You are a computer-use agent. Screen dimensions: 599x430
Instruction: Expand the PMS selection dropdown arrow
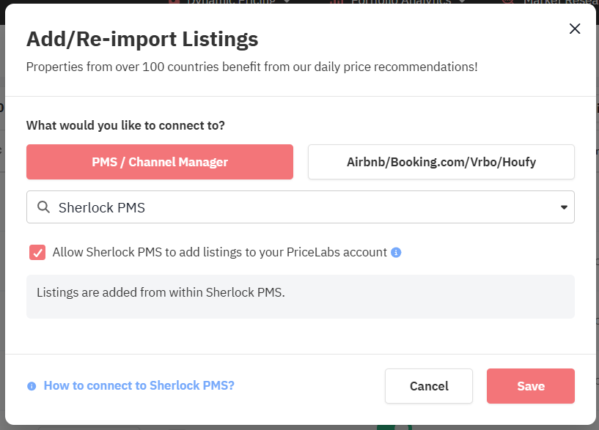click(x=564, y=207)
